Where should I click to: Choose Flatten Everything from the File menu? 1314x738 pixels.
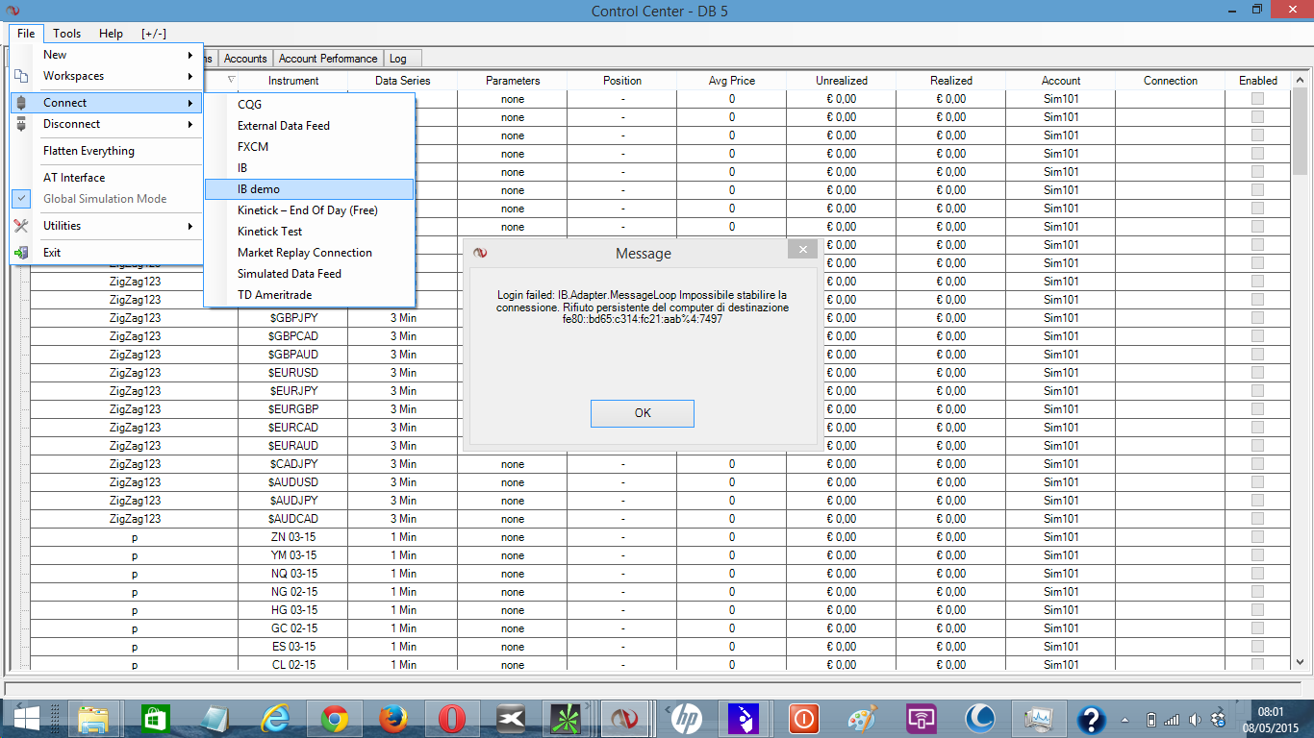tap(106, 151)
